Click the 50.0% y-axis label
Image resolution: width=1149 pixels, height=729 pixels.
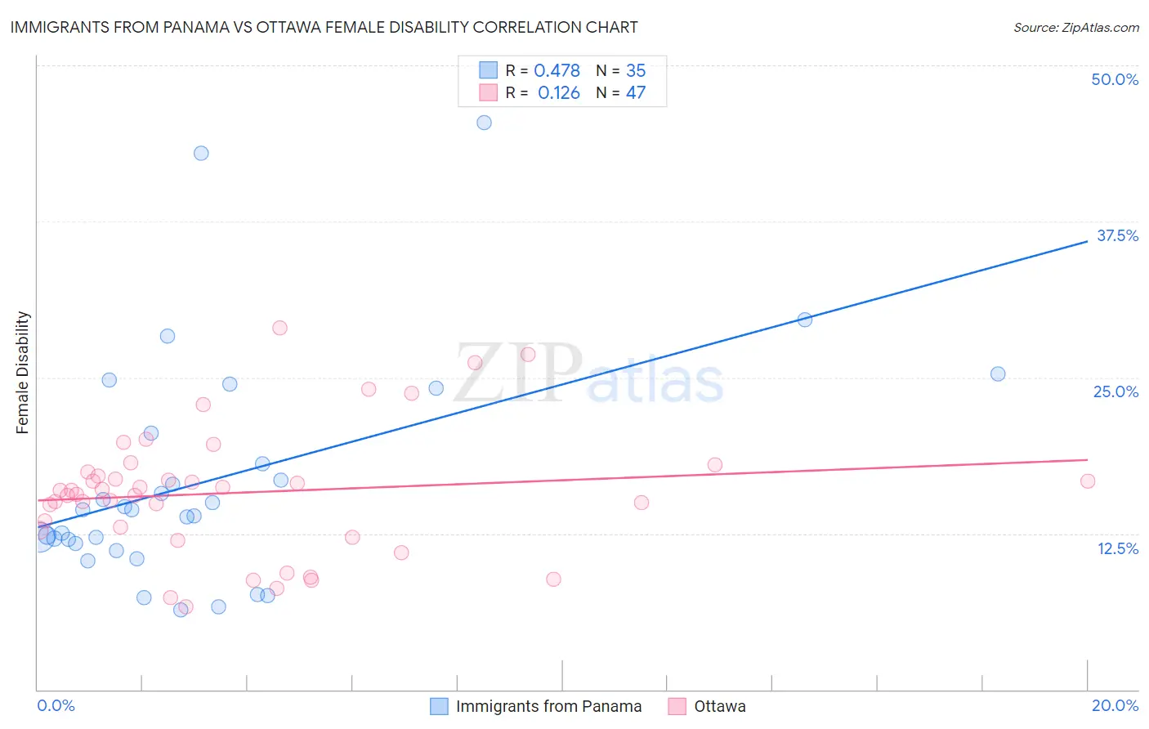(x=1115, y=79)
